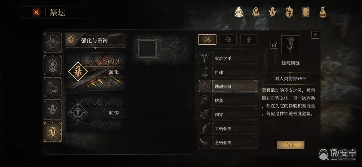Click the crossed-swords exit icon beside 祭坛

tap(36, 13)
